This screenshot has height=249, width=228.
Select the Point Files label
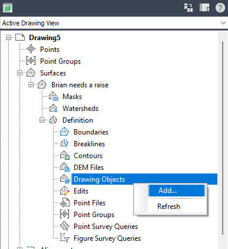click(x=90, y=203)
